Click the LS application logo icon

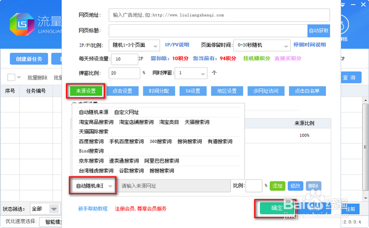[x=22, y=24]
